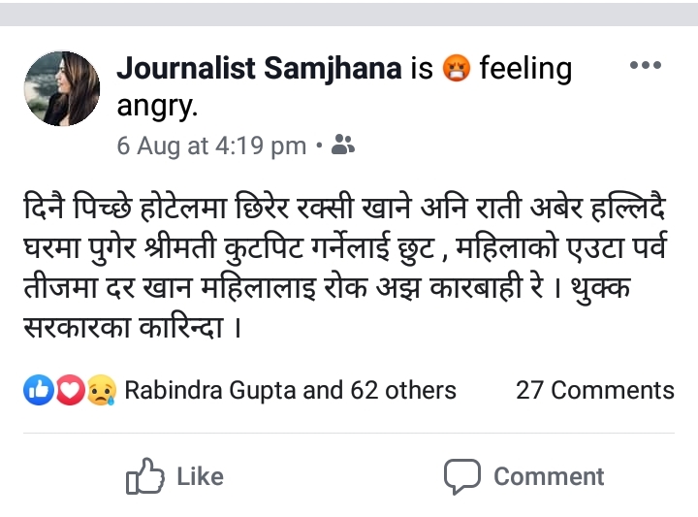Click the word 'feeling' in the header
The image size is (698, 517).
(x=525, y=69)
